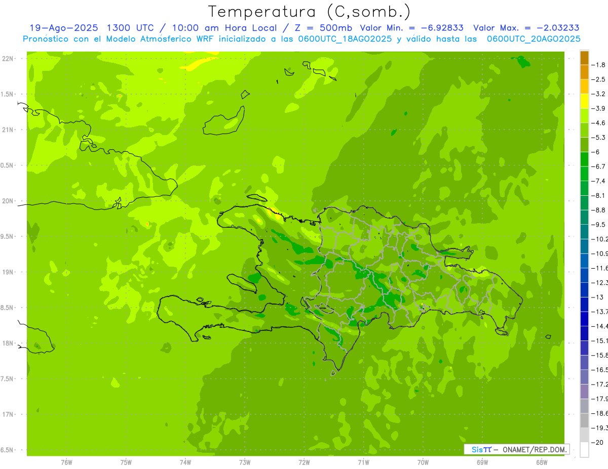The height and width of the screenshot is (469, 608).
Task: Click the "69W" longitude label
Action: pos(482,462)
